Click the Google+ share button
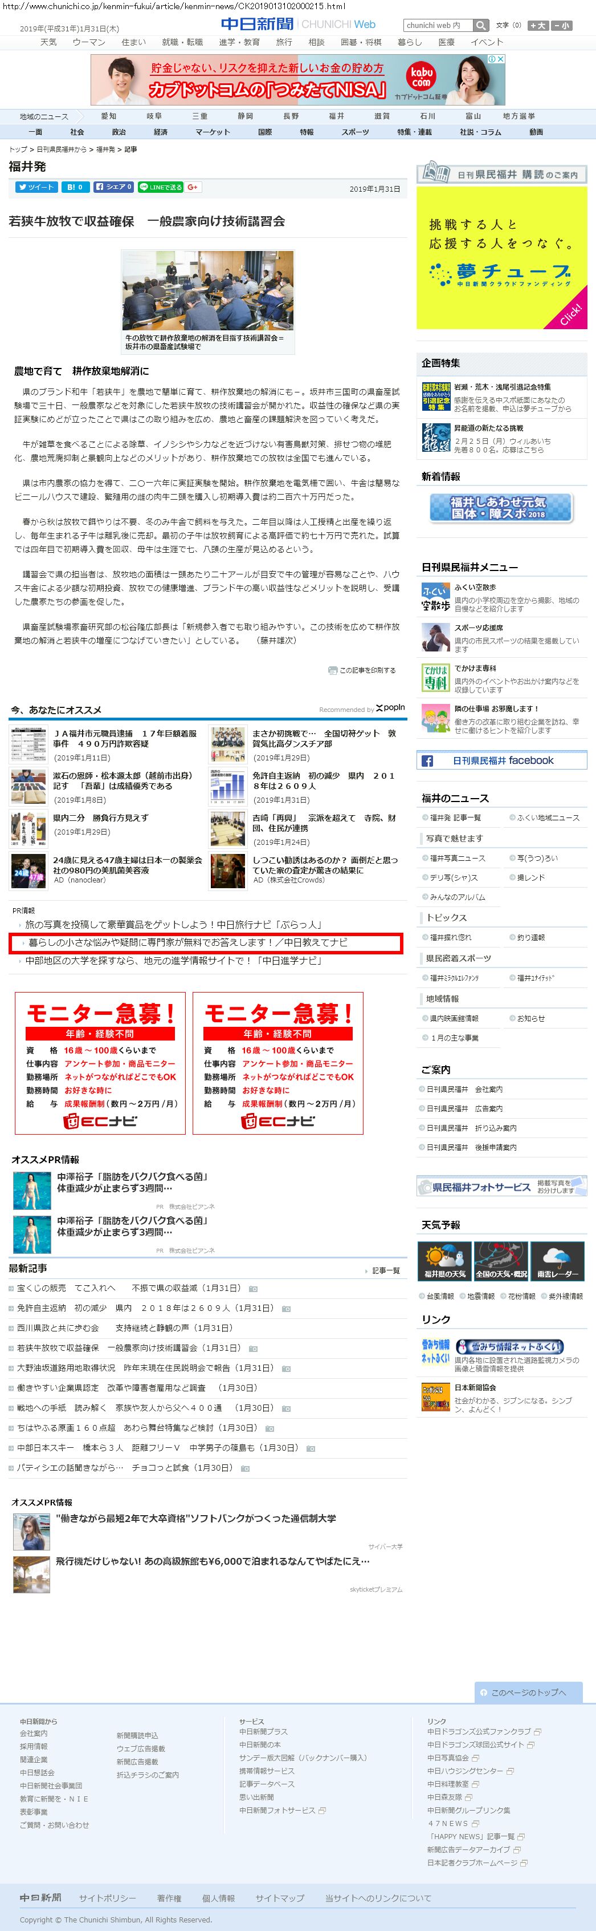This screenshot has height=1931, width=596. (193, 188)
